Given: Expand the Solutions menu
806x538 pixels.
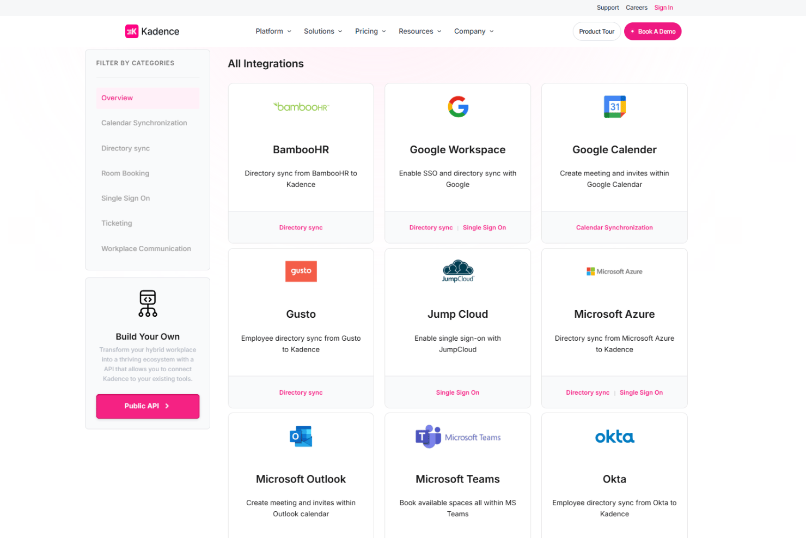Looking at the screenshot, I should point(323,31).
